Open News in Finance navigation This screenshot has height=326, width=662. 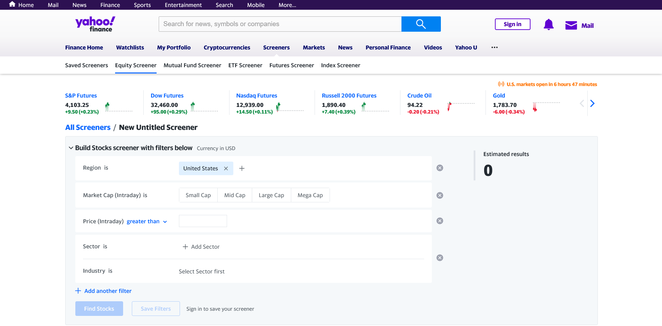tap(345, 48)
